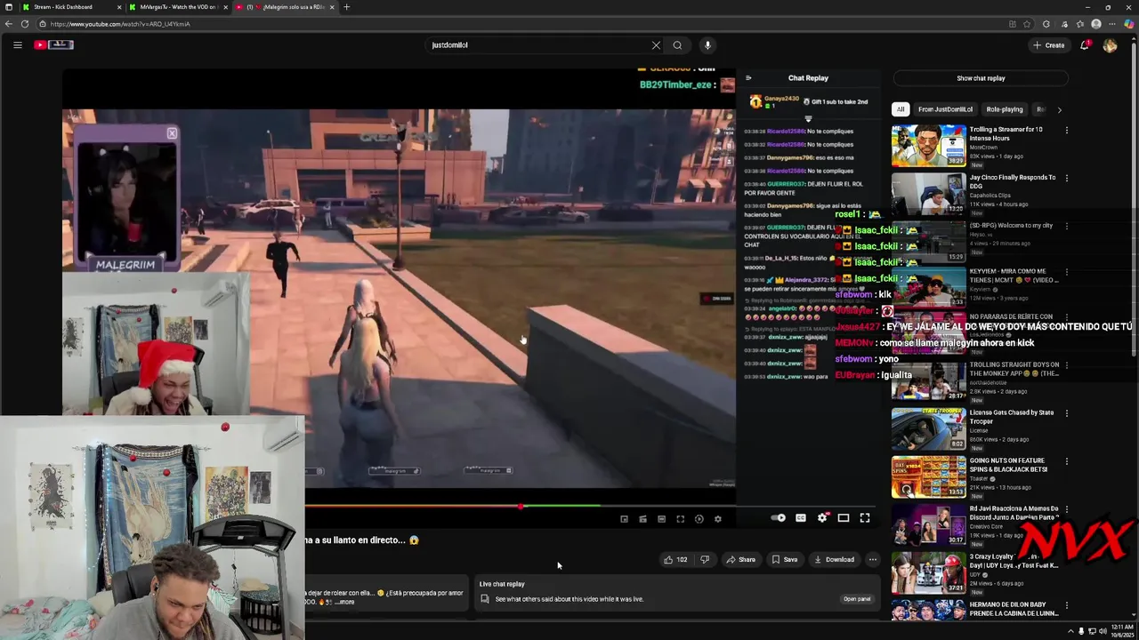Open options for License Gets Chased video

click(x=1066, y=413)
